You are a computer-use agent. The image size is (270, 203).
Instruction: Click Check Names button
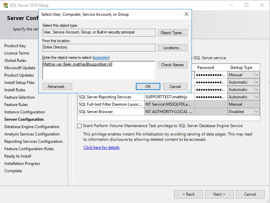click(x=172, y=65)
